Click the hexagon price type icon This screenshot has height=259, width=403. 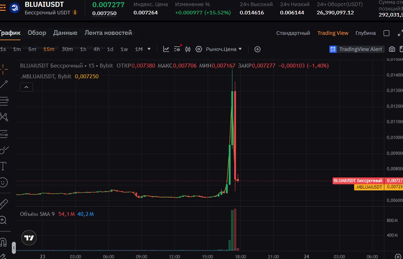click(x=199, y=49)
